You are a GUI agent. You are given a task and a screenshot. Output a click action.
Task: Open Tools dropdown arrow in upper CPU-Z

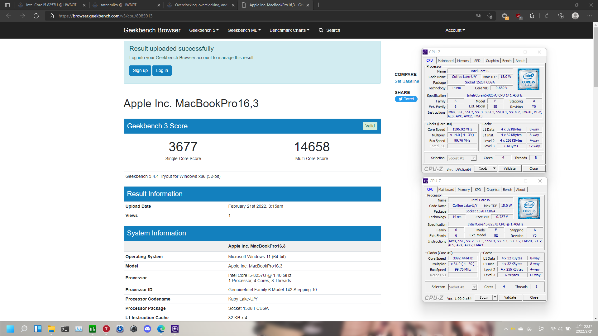(494, 168)
